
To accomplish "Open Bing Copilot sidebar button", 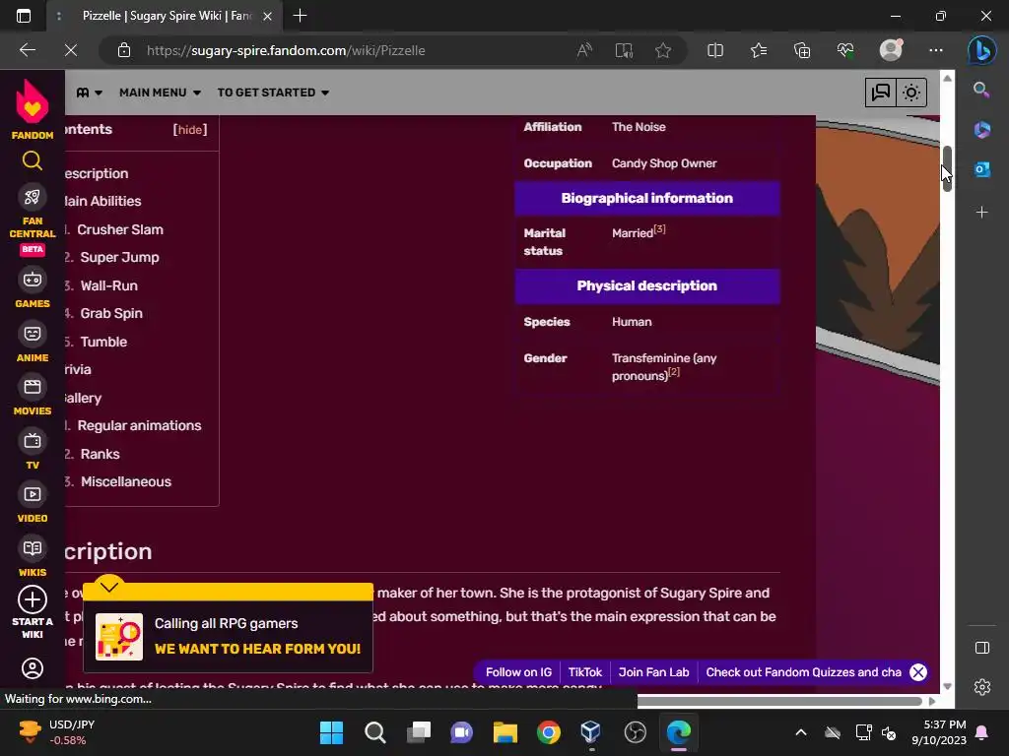I will tap(981, 50).
